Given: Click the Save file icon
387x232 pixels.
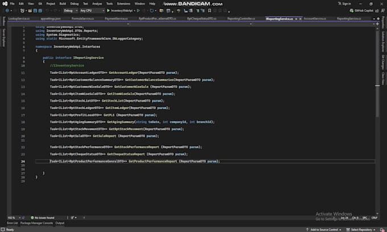Looking at the screenshot, I should pos(35,11).
